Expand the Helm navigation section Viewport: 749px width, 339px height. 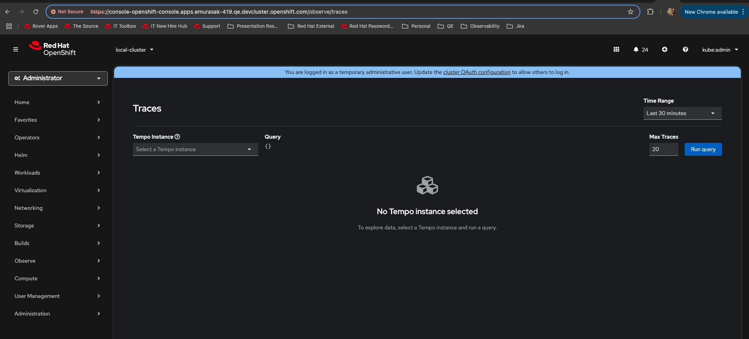coord(57,155)
